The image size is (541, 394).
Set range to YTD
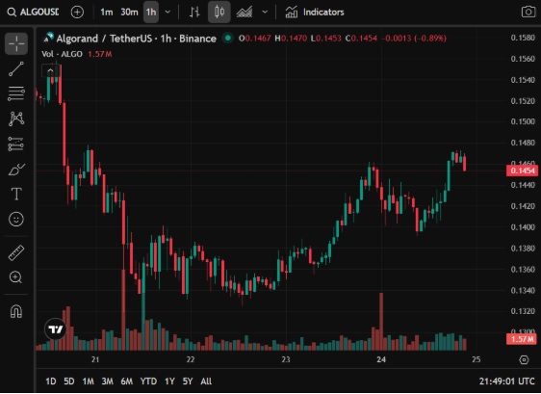click(x=148, y=381)
